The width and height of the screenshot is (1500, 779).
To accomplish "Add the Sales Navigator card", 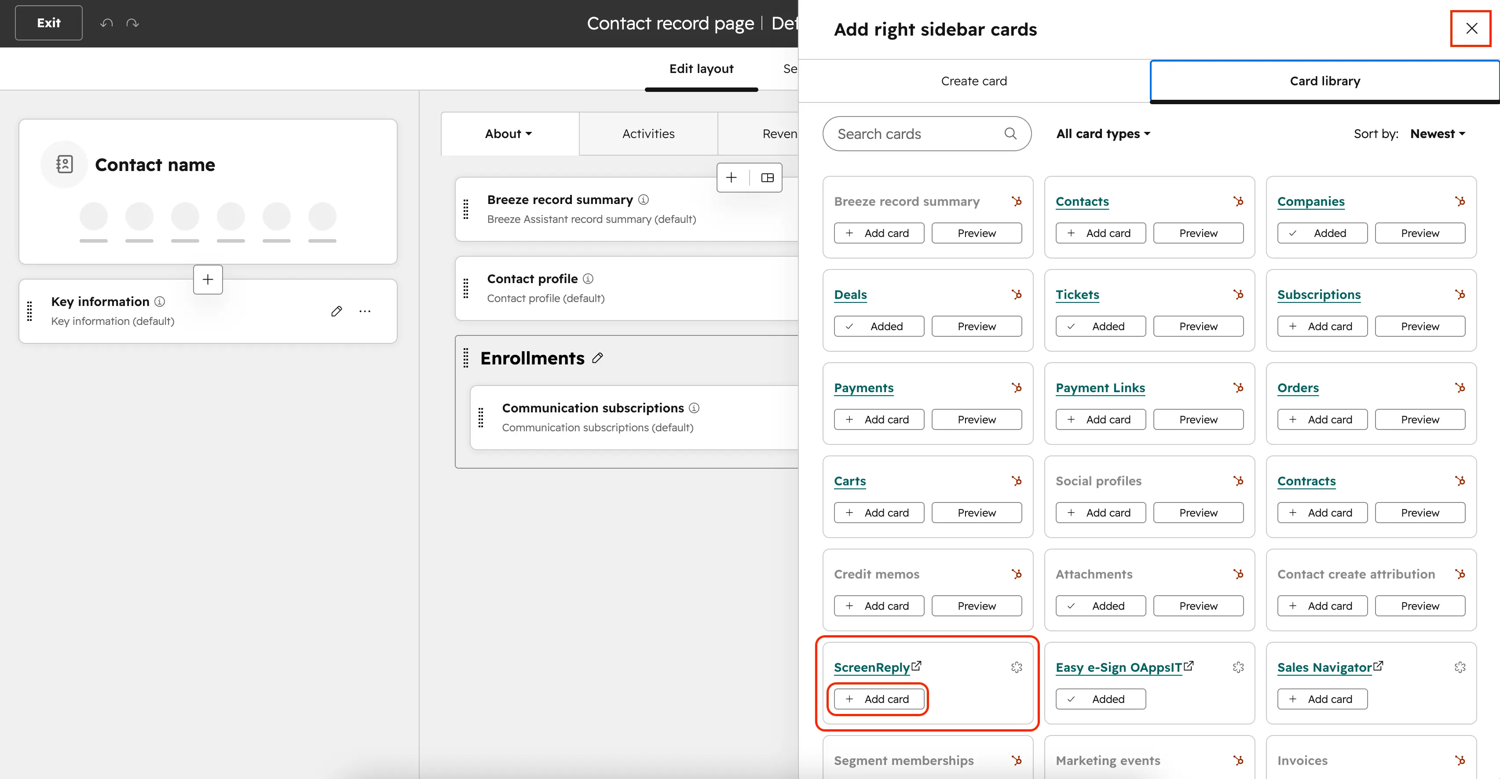I will (x=1322, y=699).
